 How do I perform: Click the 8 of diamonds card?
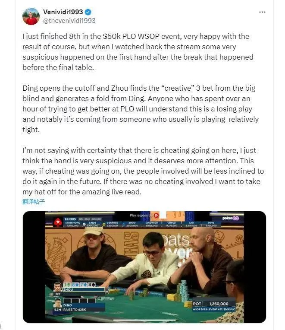click(75, 285)
